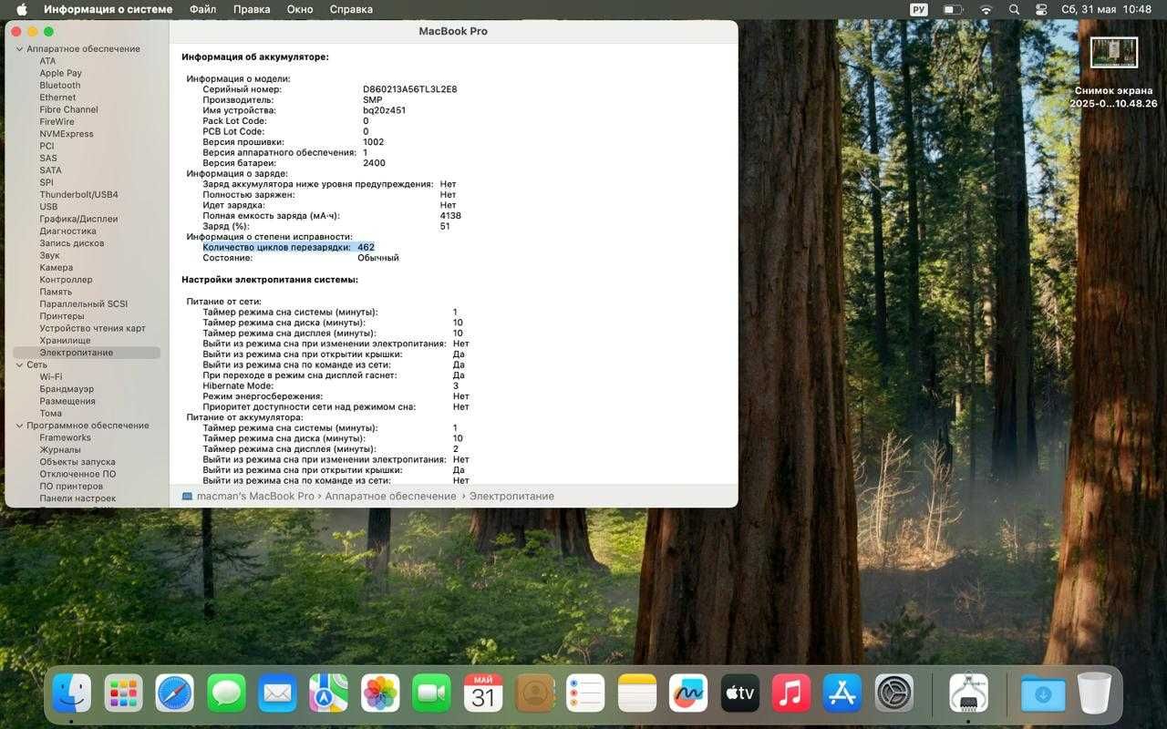The width and height of the screenshot is (1167, 729).
Task: Open Music app in the Dock
Action: pos(791,693)
